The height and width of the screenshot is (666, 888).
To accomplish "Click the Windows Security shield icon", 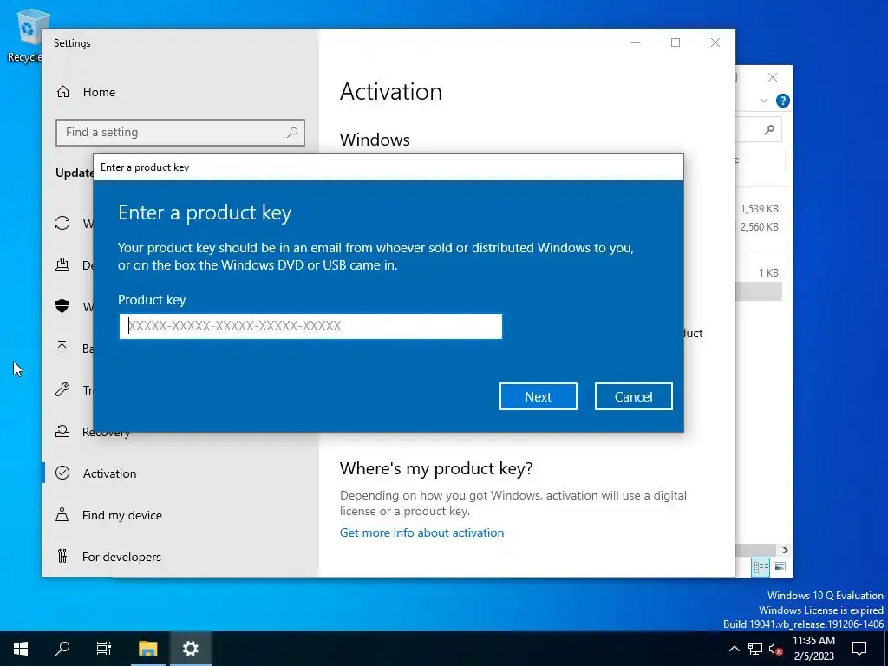I will click(x=62, y=306).
